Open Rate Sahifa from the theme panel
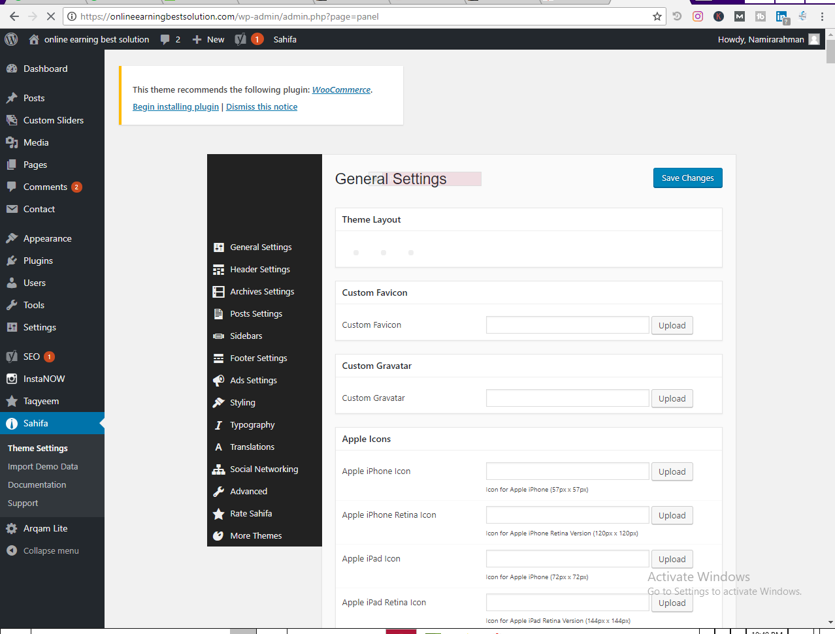The width and height of the screenshot is (835, 634). 252,513
